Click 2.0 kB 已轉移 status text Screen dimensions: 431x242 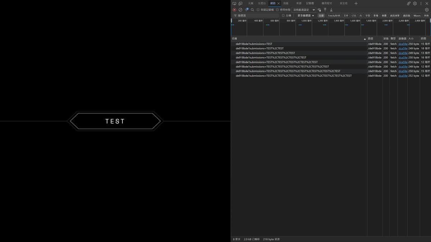(x=251, y=239)
